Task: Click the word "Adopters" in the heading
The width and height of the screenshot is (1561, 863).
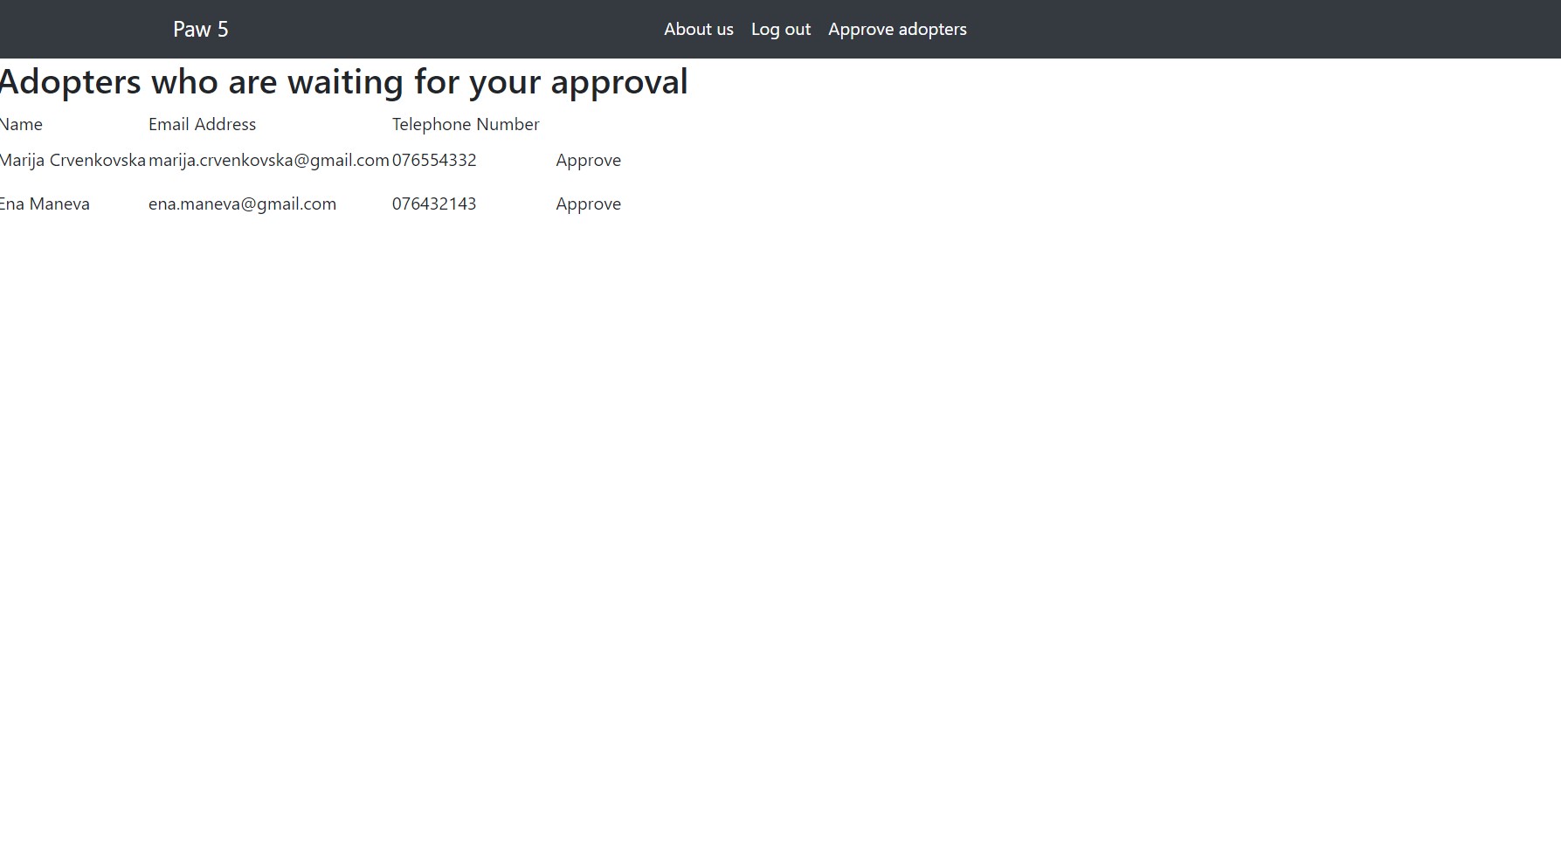Action: pos(71,82)
